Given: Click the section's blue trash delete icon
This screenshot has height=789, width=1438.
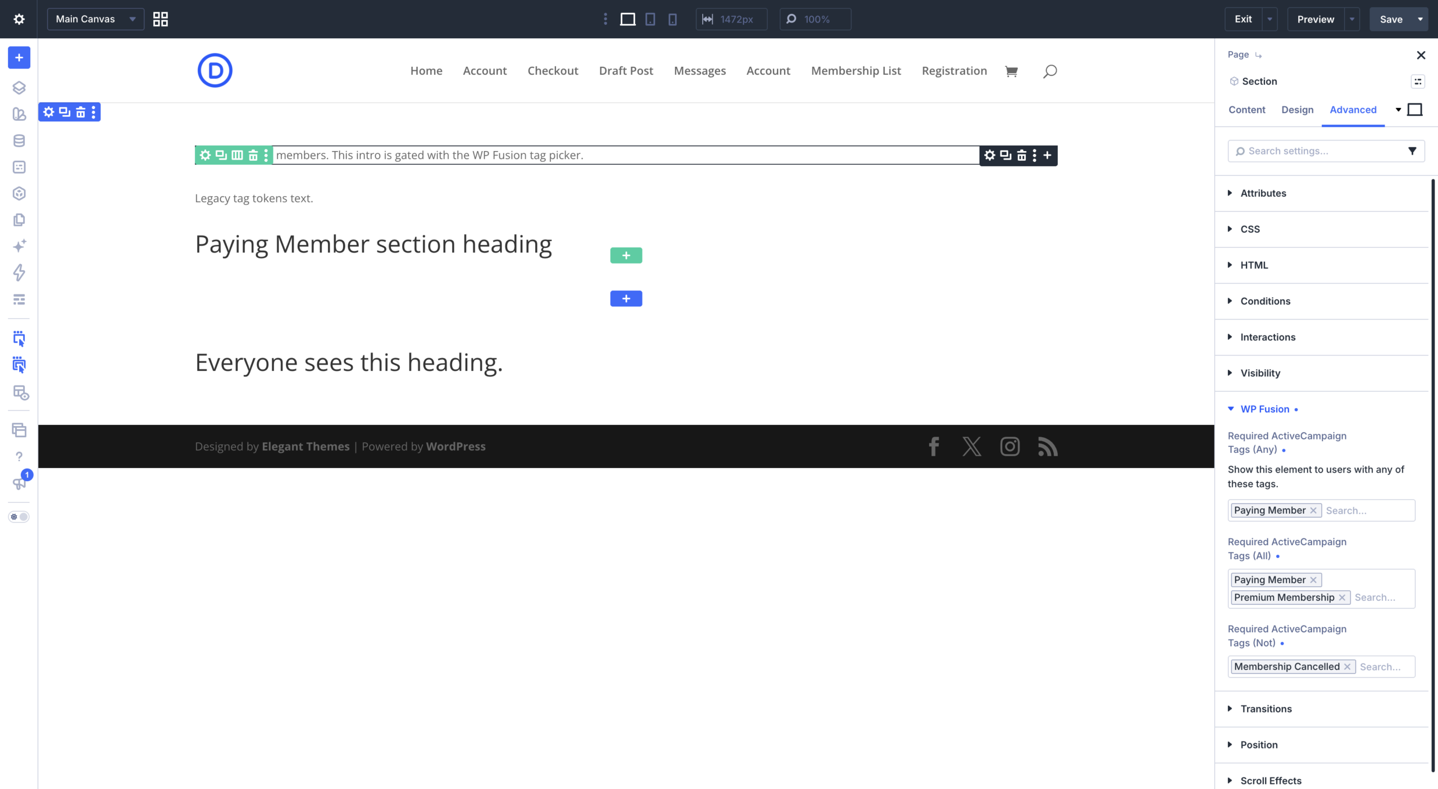Looking at the screenshot, I should [x=81, y=112].
